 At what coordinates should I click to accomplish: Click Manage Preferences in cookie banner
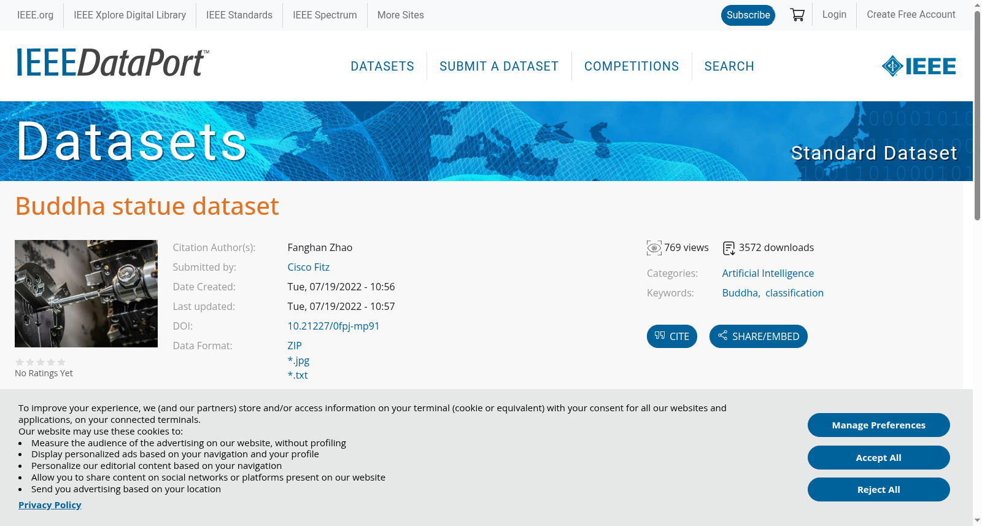tap(878, 425)
